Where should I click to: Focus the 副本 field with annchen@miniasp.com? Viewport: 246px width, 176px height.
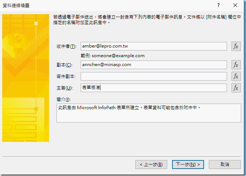153,65
